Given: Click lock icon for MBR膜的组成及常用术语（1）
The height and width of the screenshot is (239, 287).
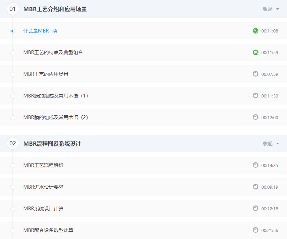Looking at the screenshot, I should click(256, 95).
